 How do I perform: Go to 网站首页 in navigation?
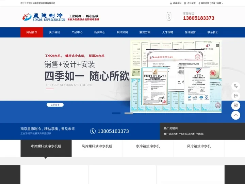(32, 32)
